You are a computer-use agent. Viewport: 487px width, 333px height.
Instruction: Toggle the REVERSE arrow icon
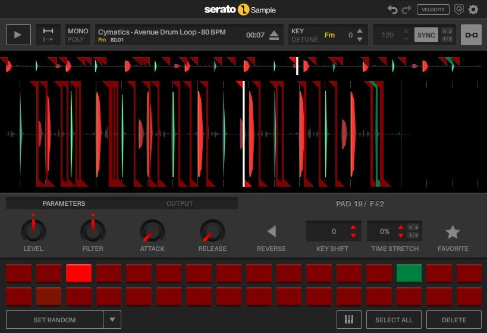pyautogui.click(x=272, y=231)
